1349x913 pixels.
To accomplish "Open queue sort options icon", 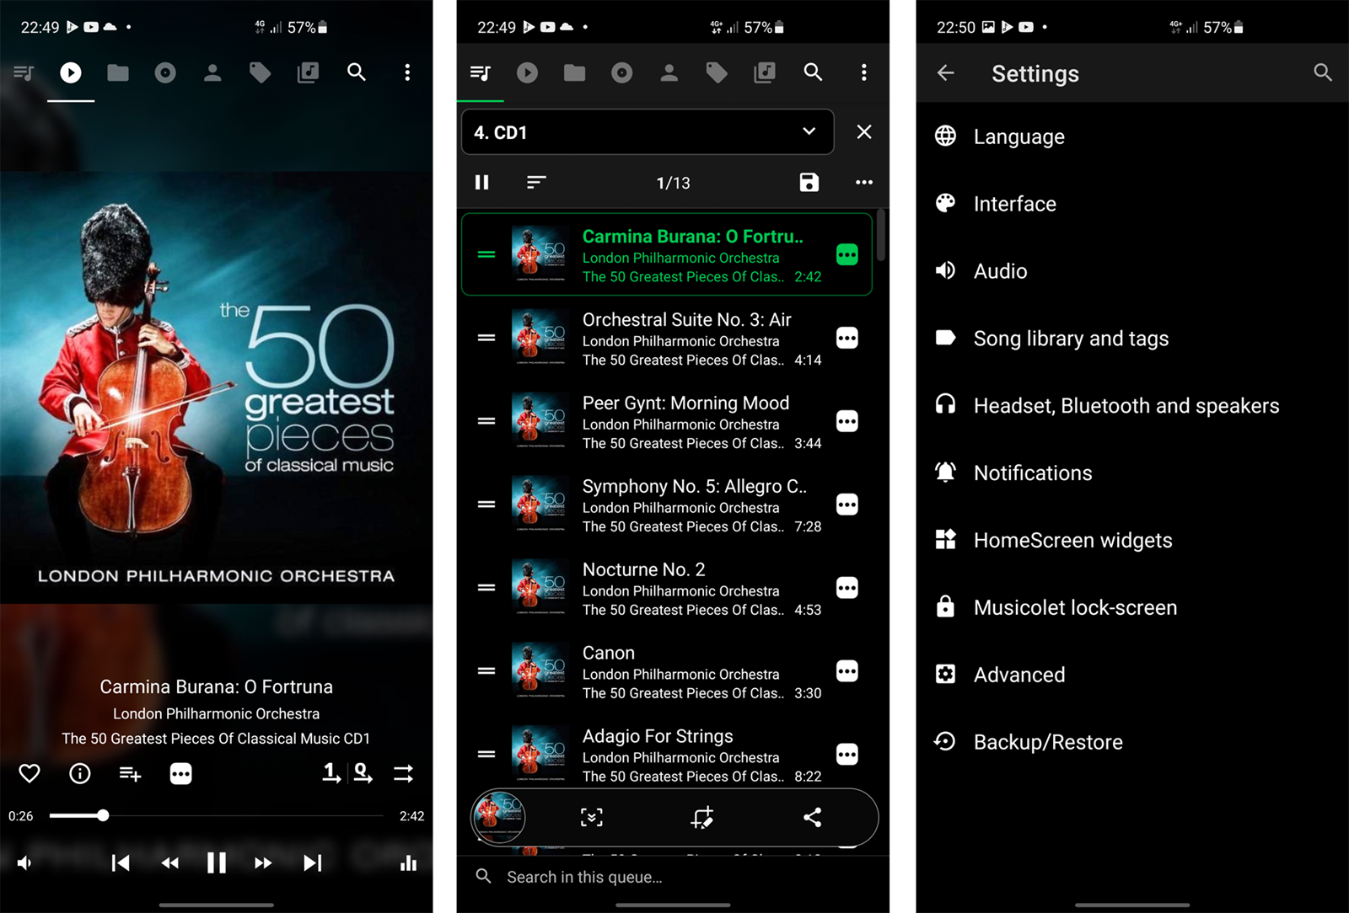I will coord(536,182).
